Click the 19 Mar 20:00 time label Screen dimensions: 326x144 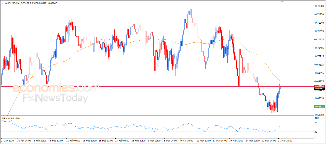[236, 140]
